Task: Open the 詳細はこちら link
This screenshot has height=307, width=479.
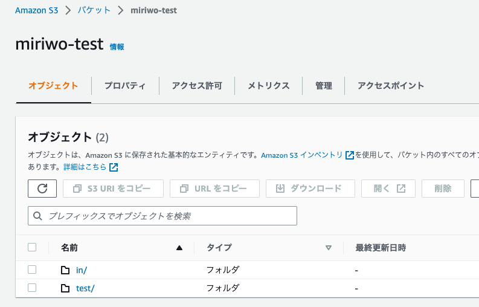Action: tap(85, 167)
